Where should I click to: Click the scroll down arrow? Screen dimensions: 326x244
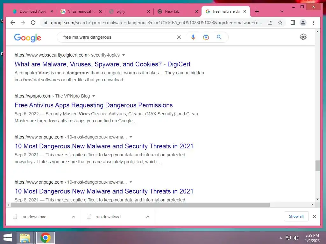pyautogui.click(x=317, y=199)
